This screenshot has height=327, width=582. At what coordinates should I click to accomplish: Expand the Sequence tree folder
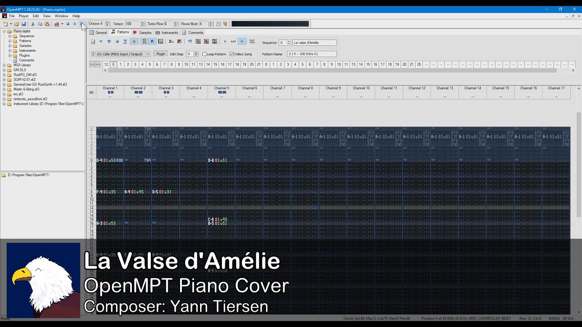[10, 36]
